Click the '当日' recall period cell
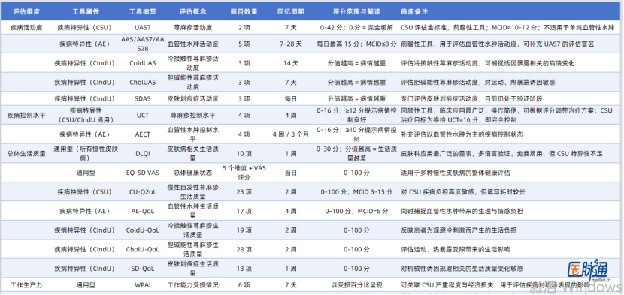The width and height of the screenshot is (624, 295). (x=290, y=173)
